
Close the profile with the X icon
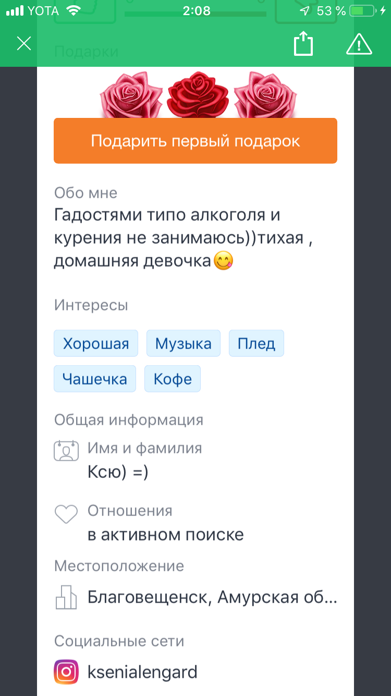coord(24,44)
